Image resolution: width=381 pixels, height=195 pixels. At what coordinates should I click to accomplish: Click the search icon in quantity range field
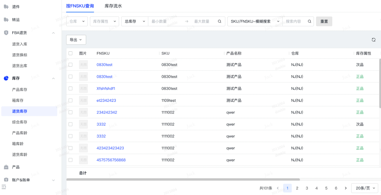pos(219,22)
